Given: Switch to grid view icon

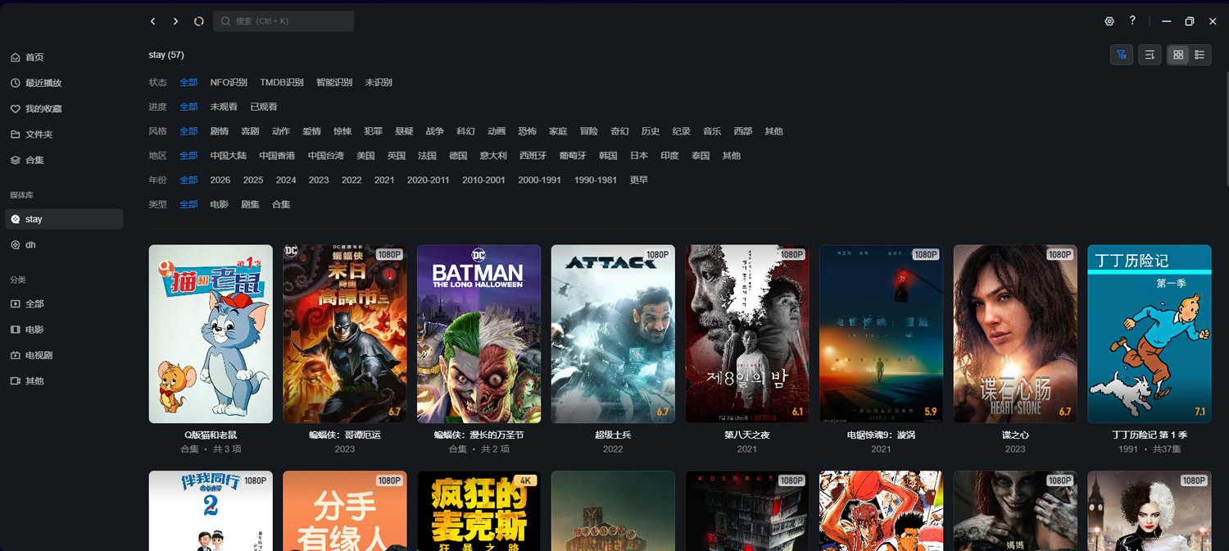Looking at the screenshot, I should click(x=1178, y=55).
